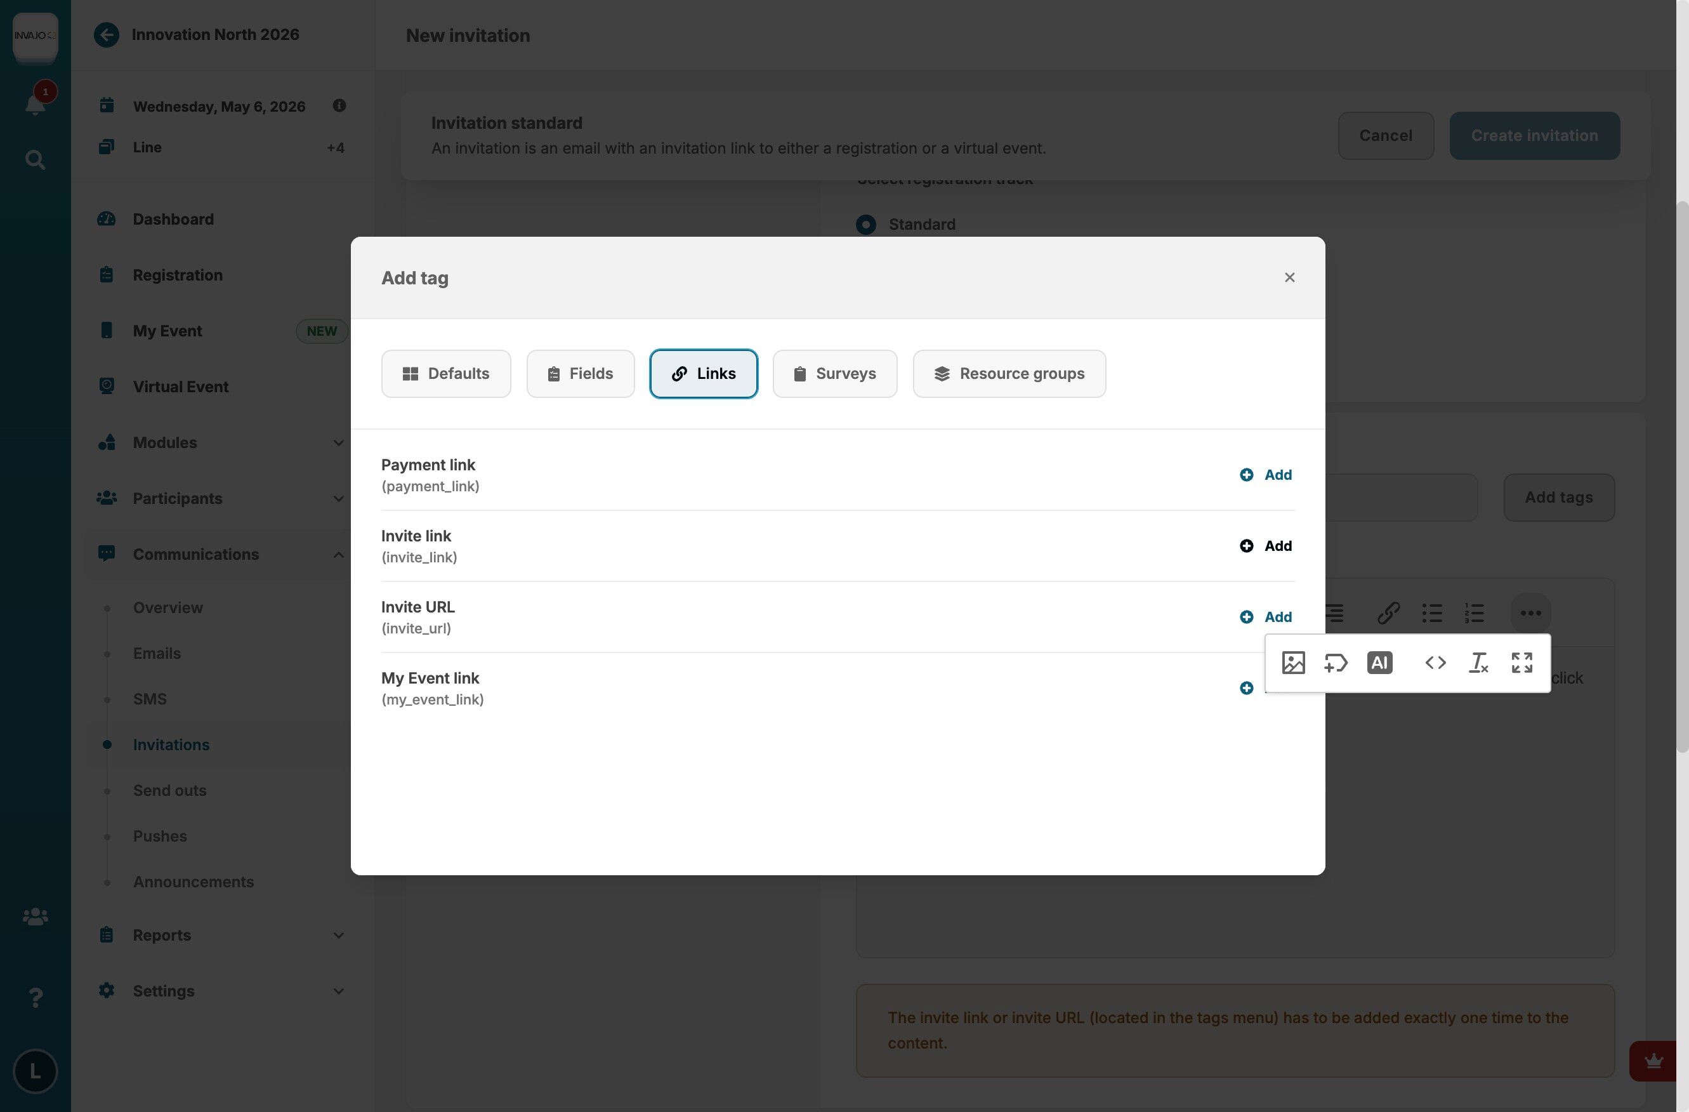Screen dimensions: 1689x1112
Task: Switch to the Resource groups tab
Action: pos(1008,373)
